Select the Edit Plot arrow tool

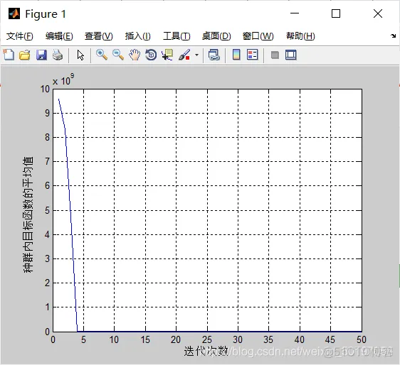point(80,55)
